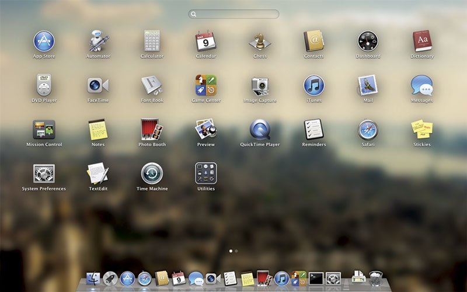The width and height of the screenshot is (467, 292).
Task: Click the printer icon in the Dock
Action: tap(359, 277)
